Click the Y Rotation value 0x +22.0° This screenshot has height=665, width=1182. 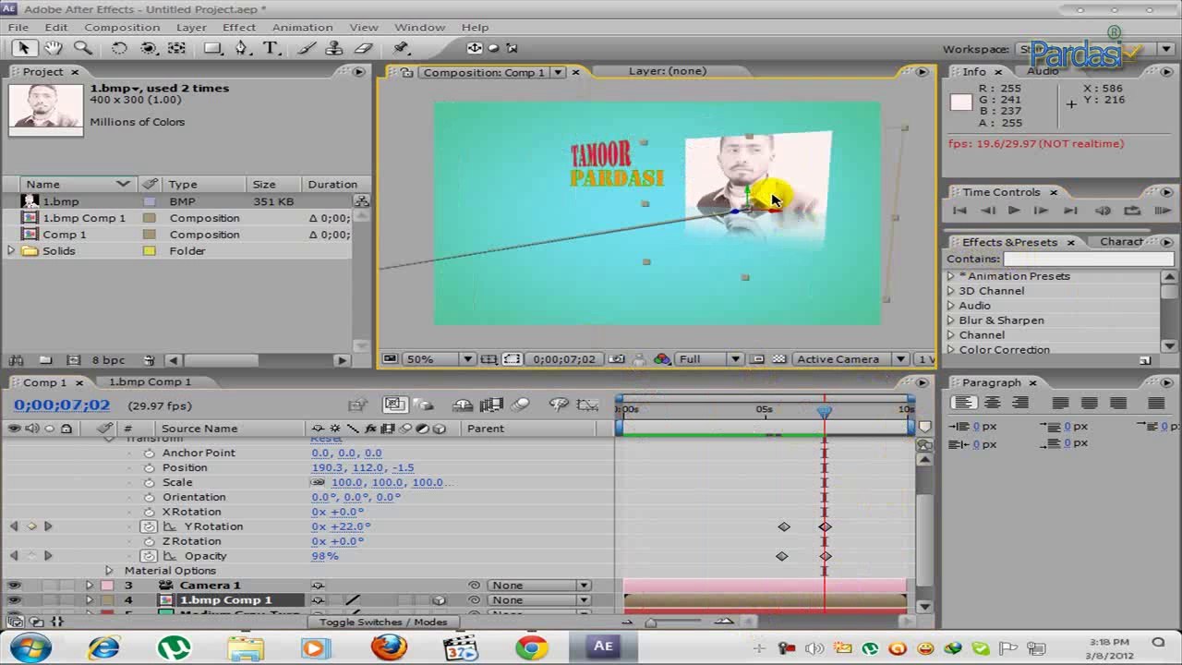(341, 526)
